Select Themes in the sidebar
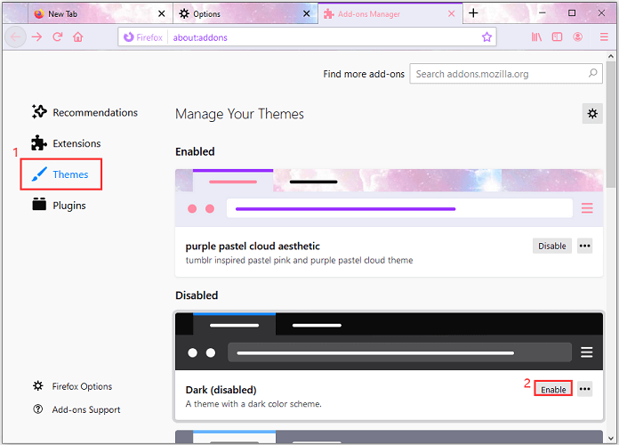619x445 pixels. coord(60,174)
